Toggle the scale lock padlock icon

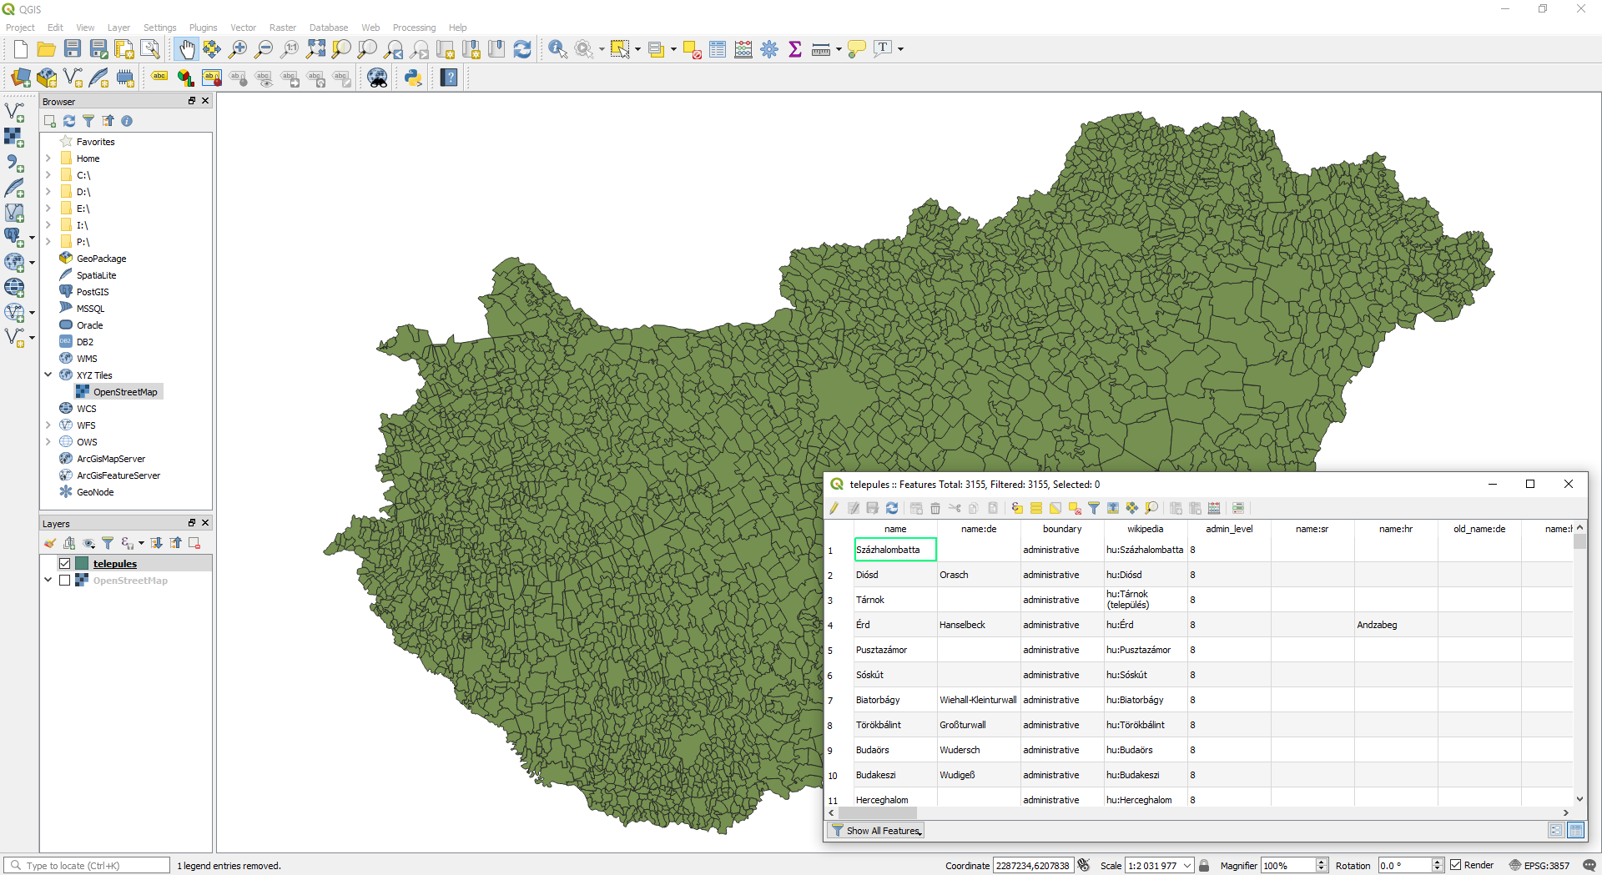(x=1204, y=865)
